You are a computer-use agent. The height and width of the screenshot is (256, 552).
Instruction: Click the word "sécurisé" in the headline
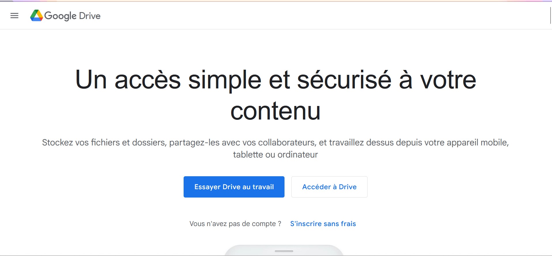[x=344, y=80]
